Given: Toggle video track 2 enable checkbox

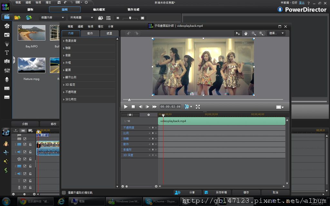Looking at the screenshot, I should click(24, 166).
